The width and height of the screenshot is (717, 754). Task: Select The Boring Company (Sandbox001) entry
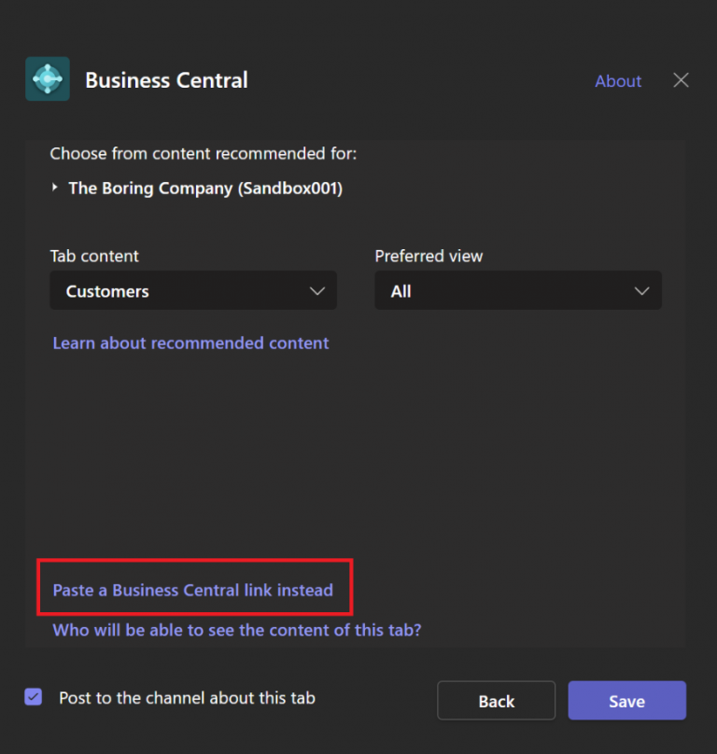coord(205,188)
